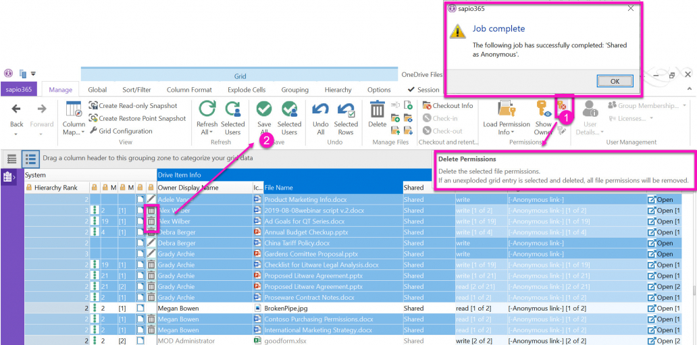The width and height of the screenshot is (697, 345).
Task: Open link for Product Marketing Info.docx row
Action: pyautogui.click(x=661, y=200)
